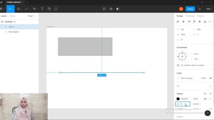Screen dimensions: 214x120
Task: Open zoom level dropdown 49%
Action: [209, 9]
